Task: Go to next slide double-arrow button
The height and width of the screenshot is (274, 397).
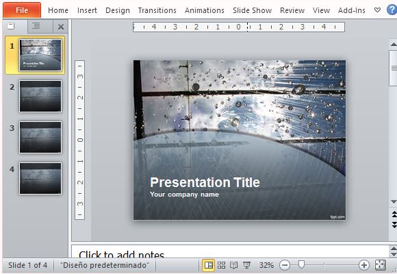Action: pyautogui.click(x=394, y=225)
